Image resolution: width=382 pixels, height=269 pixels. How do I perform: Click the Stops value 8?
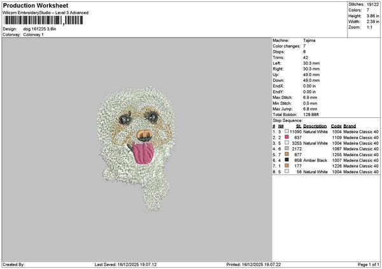pos(304,52)
